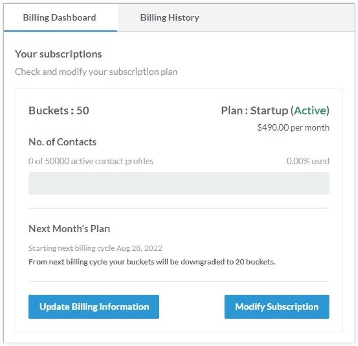Click the divider line above Next Month's Plan
This screenshot has height=346, width=358.
(x=179, y=208)
